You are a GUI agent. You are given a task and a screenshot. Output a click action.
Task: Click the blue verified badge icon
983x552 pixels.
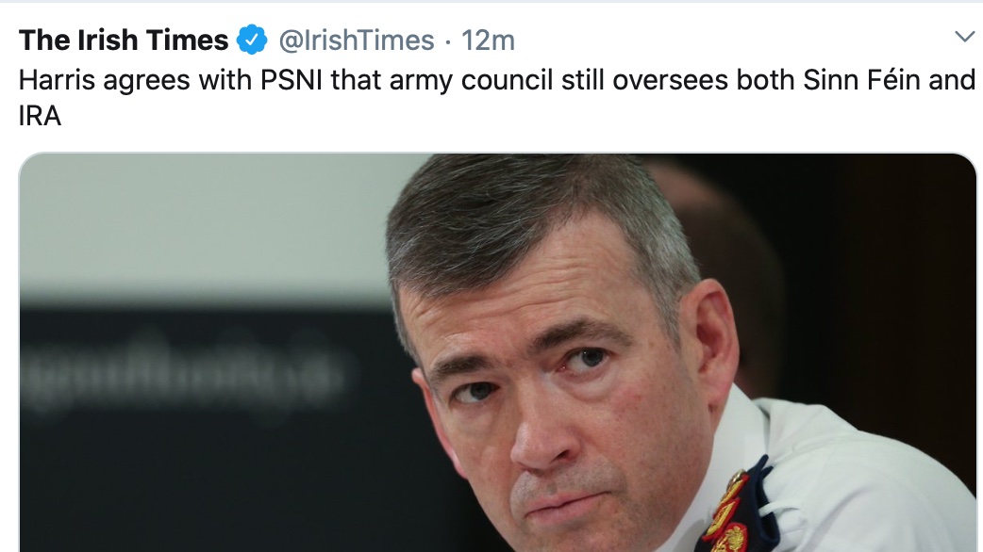[x=252, y=41]
